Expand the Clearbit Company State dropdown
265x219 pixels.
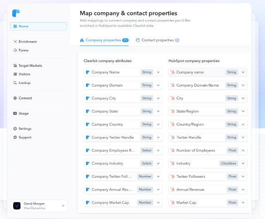click(x=159, y=111)
